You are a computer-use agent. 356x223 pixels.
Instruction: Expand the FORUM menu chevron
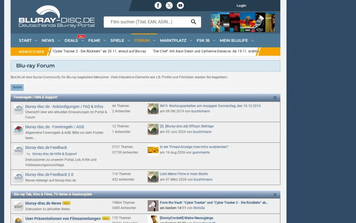click(154, 40)
